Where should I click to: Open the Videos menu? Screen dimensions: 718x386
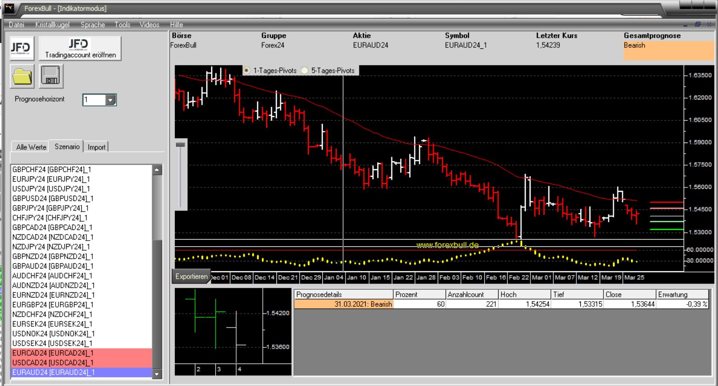(149, 25)
